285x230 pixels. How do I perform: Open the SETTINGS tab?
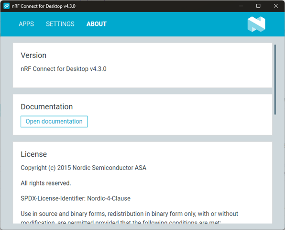(60, 24)
